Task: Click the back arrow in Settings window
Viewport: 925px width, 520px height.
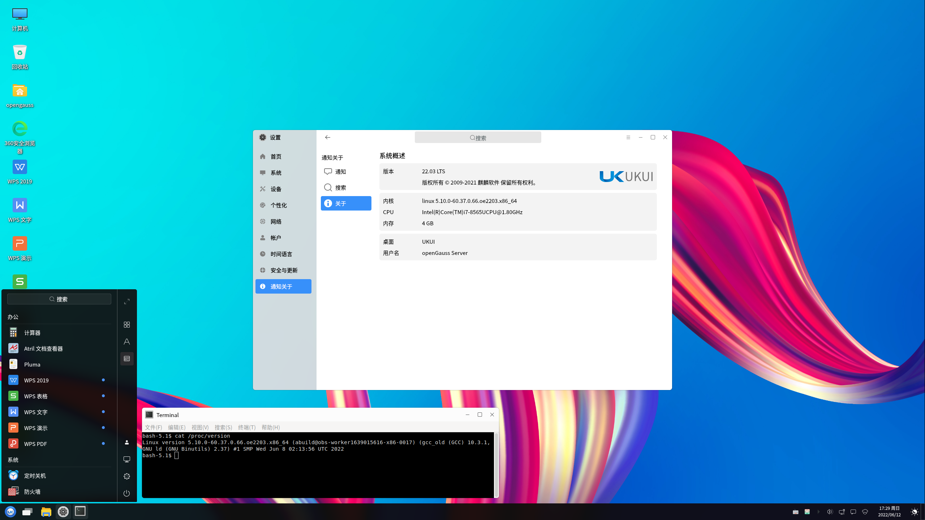Action: pyautogui.click(x=328, y=137)
